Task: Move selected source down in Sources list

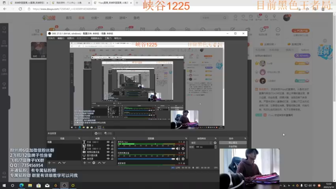Action: [104, 163]
